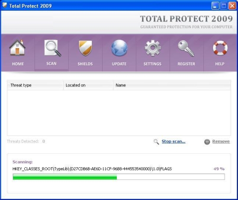Open the HELP tab label
Screen dimensions: 238x200
click(x=220, y=64)
